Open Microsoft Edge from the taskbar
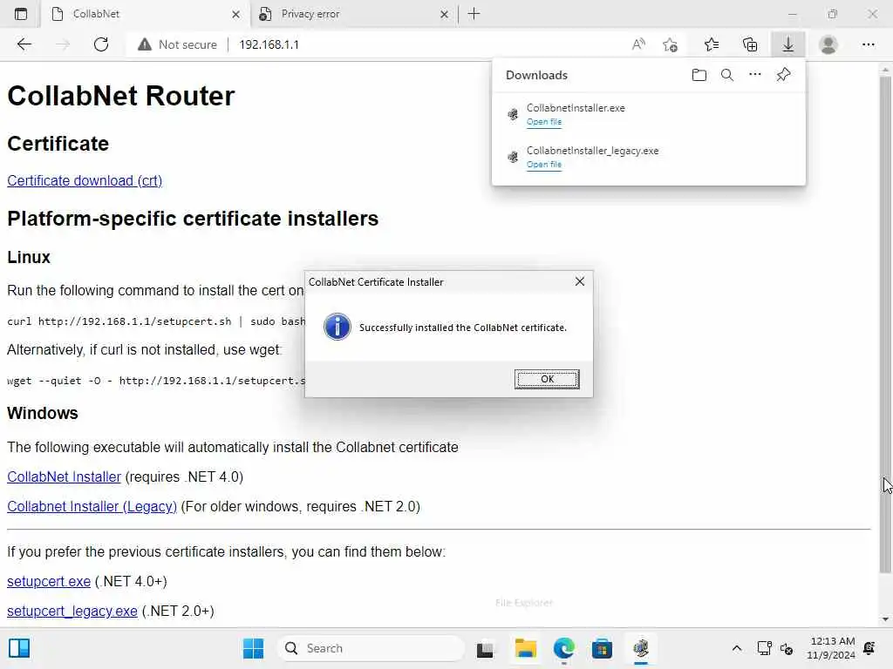 click(564, 648)
